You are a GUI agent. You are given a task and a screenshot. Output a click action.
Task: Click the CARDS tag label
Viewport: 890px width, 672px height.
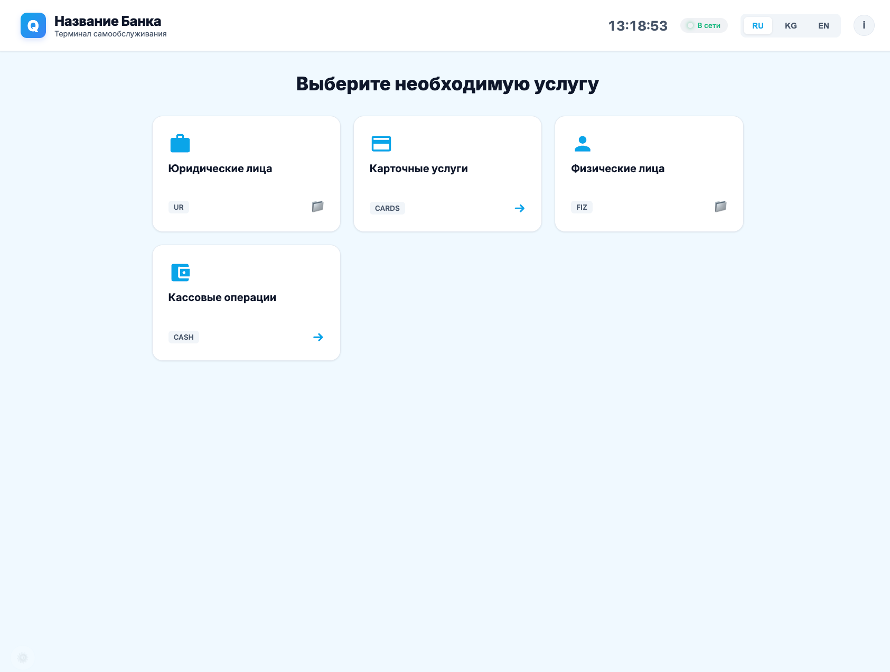click(x=387, y=208)
